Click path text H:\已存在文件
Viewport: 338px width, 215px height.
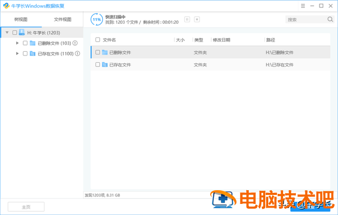[279, 64]
